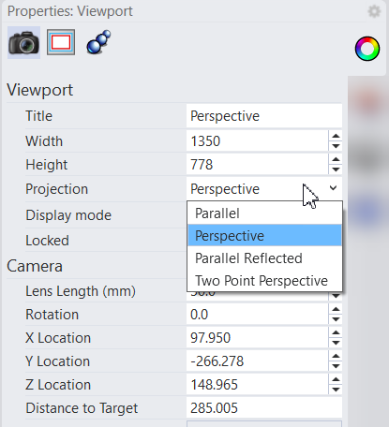
Task: Increase Width with the up arrow
Action: [336, 136]
